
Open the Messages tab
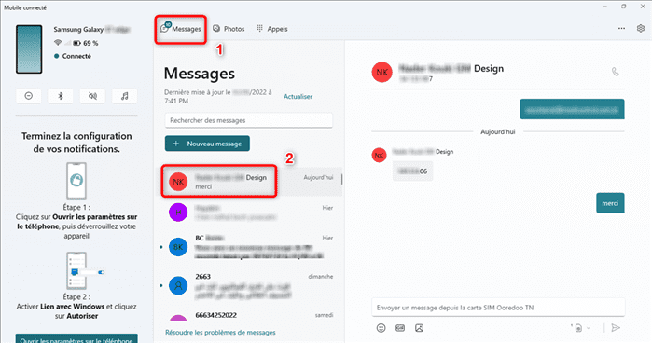pos(181,29)
